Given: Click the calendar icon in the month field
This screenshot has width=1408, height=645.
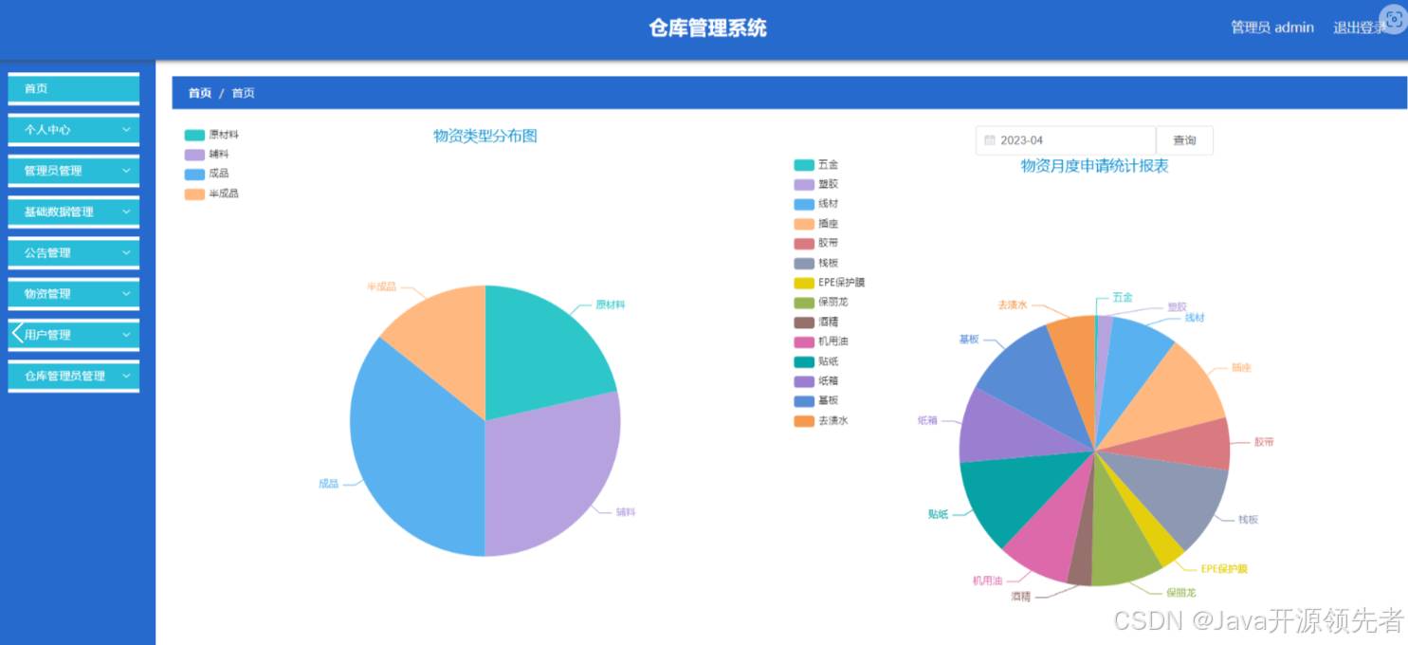Looking at the screenshot, I should (x=990, y=140).
